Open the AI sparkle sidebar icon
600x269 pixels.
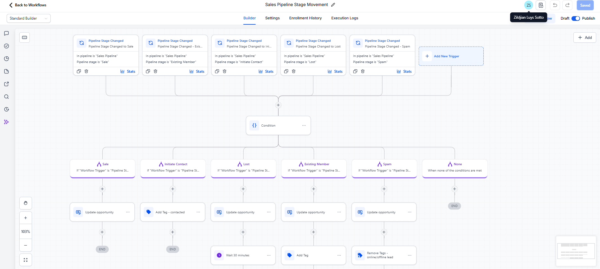point(6,122)
